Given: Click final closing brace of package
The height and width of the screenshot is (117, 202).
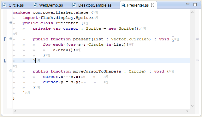Looking at the screenshot, I should click(x=14, y=98).
